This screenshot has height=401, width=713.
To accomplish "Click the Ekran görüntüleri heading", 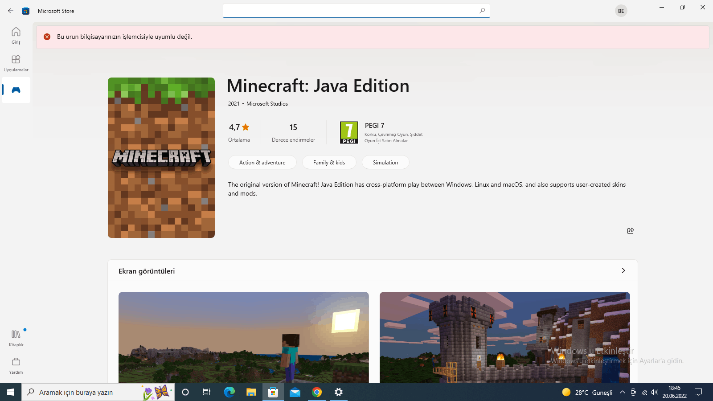I will pos(147,271).
